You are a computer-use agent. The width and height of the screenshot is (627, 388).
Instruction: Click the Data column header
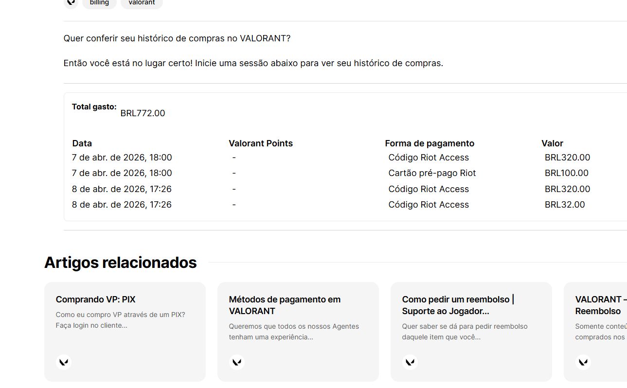(x=82, y=143)
